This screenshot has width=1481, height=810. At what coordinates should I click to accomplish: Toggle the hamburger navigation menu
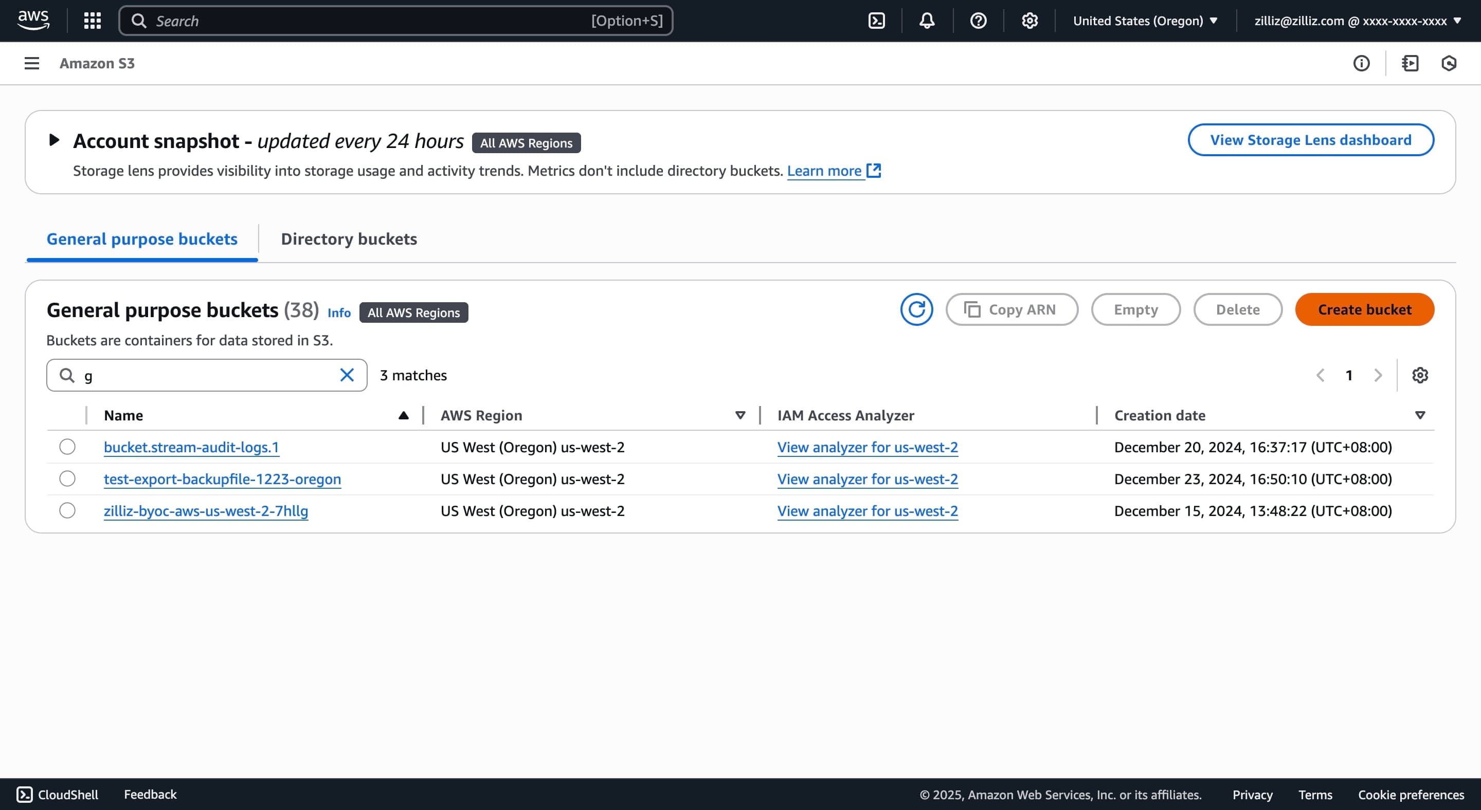point(31,63)
